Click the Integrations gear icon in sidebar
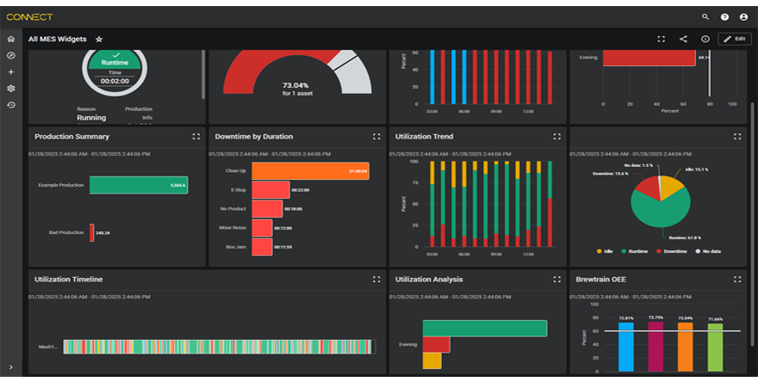Viewport: 758px width, 382px height. (x=10, y=88)
